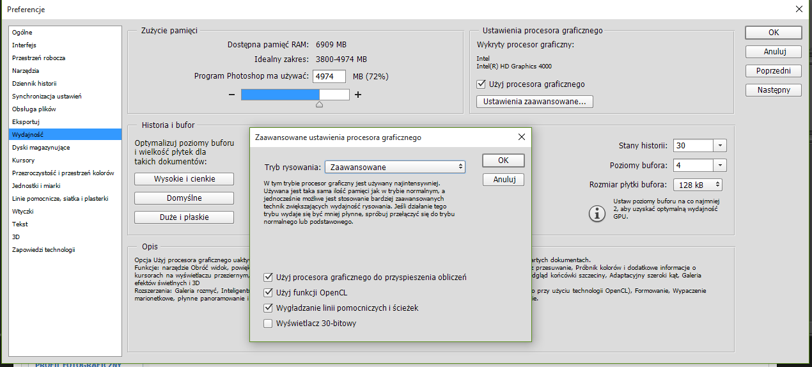The width and height of the screenshot is (812, 367).
Task: Select the Interfejs category in sidebar
Action: pyautogui.click(x=24, y=45)
